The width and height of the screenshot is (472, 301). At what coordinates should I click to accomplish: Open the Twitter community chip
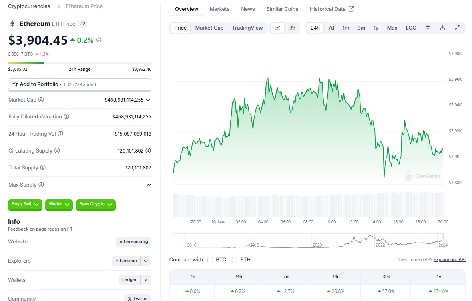[x=138, y=298]
